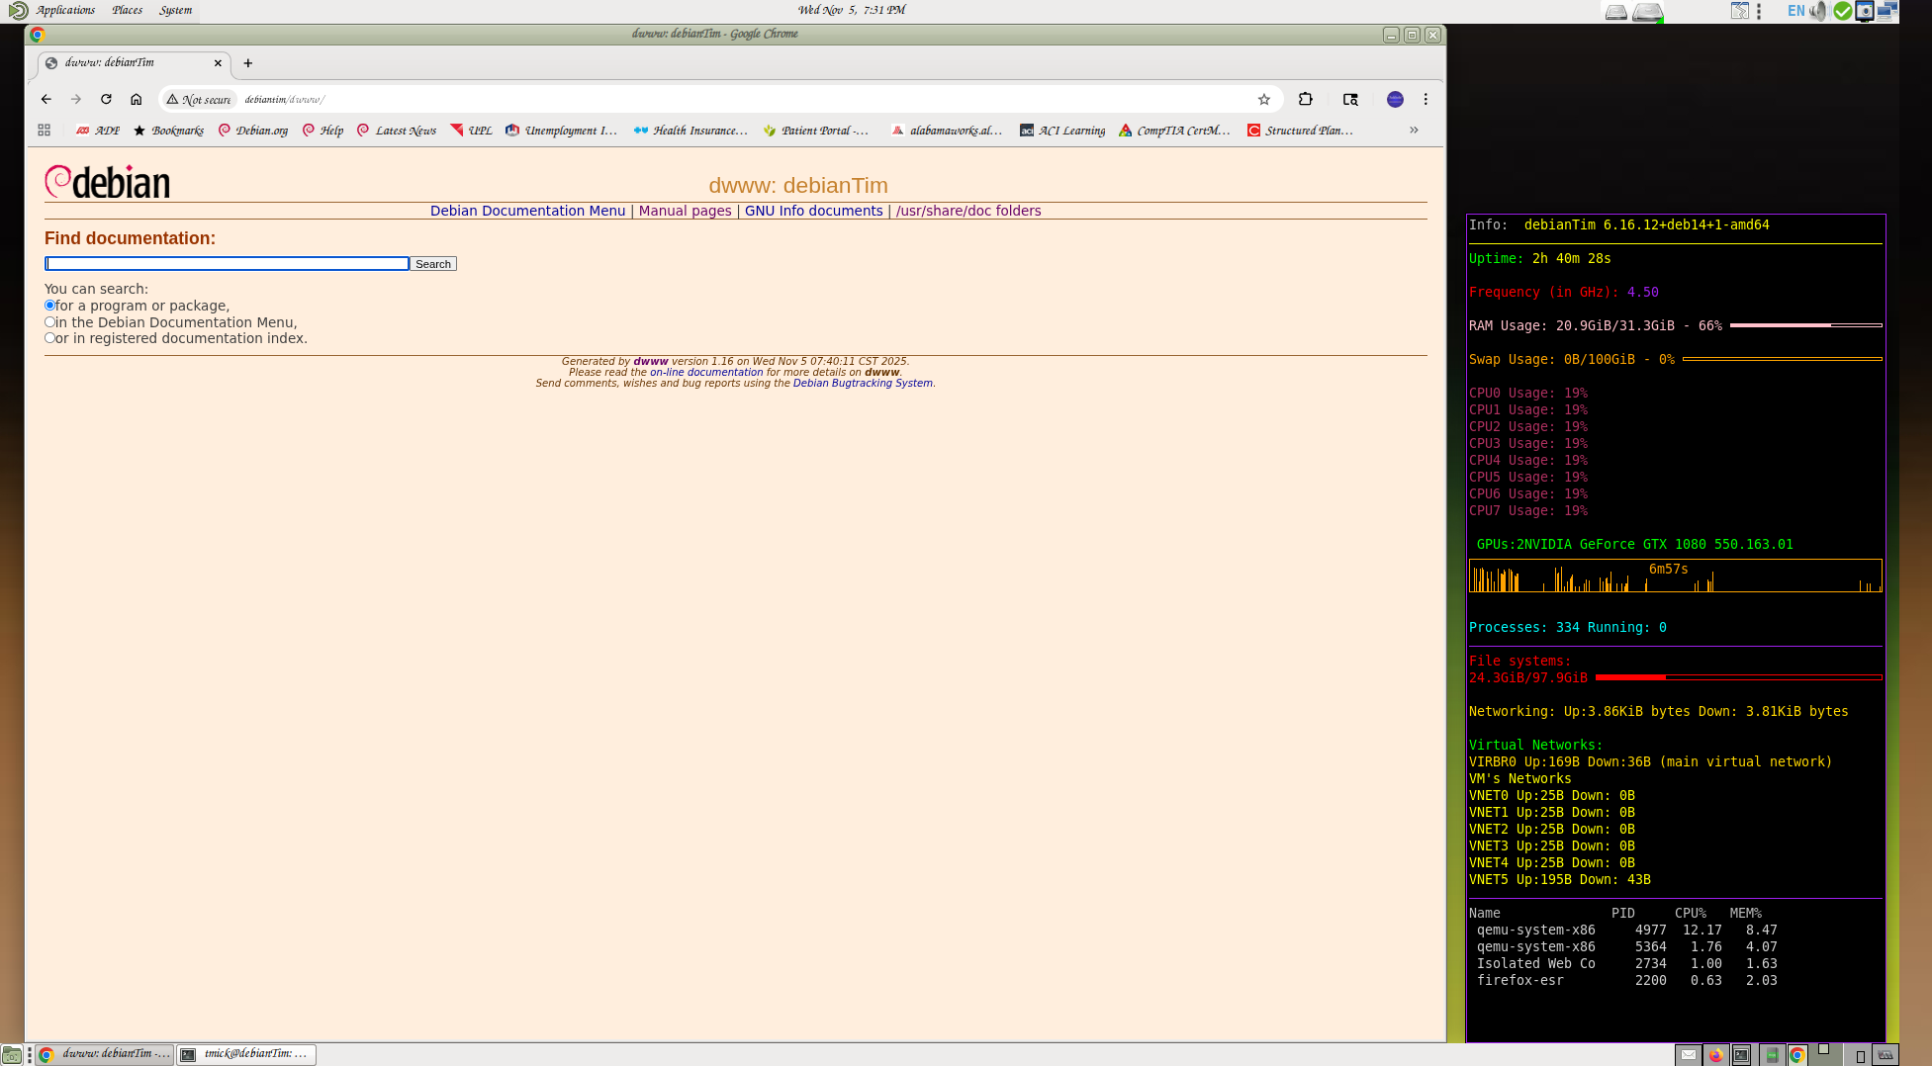Click the system volume speaker icon
Viewport: 1932px width, 1066px height.
pos(1818,11)
